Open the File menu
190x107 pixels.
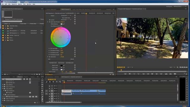click(3, 4)
